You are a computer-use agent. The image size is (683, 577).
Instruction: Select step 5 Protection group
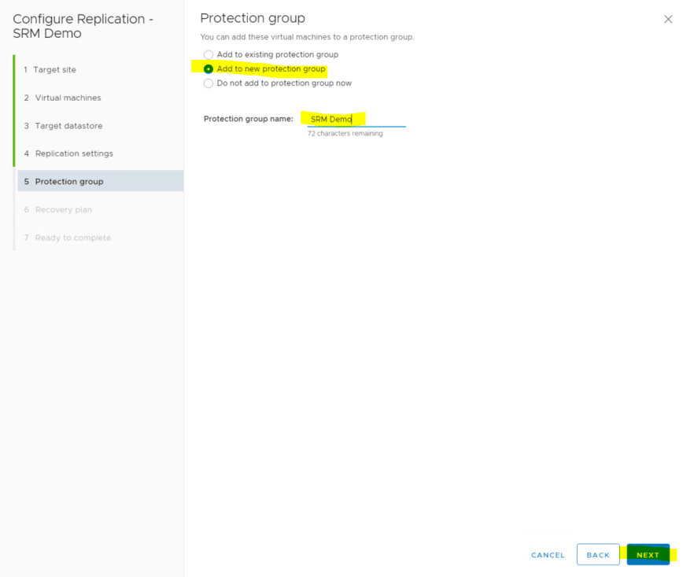coord(68,182)
